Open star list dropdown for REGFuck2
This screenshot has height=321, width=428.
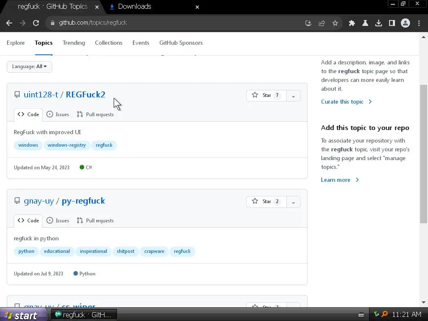coord(293,96)
